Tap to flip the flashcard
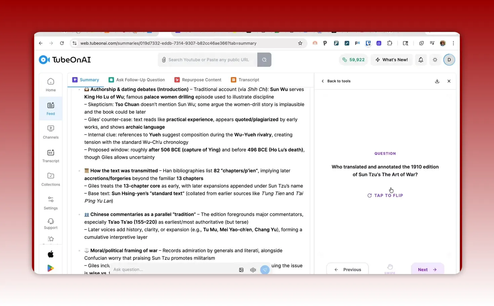 click(x=385, y=195)
